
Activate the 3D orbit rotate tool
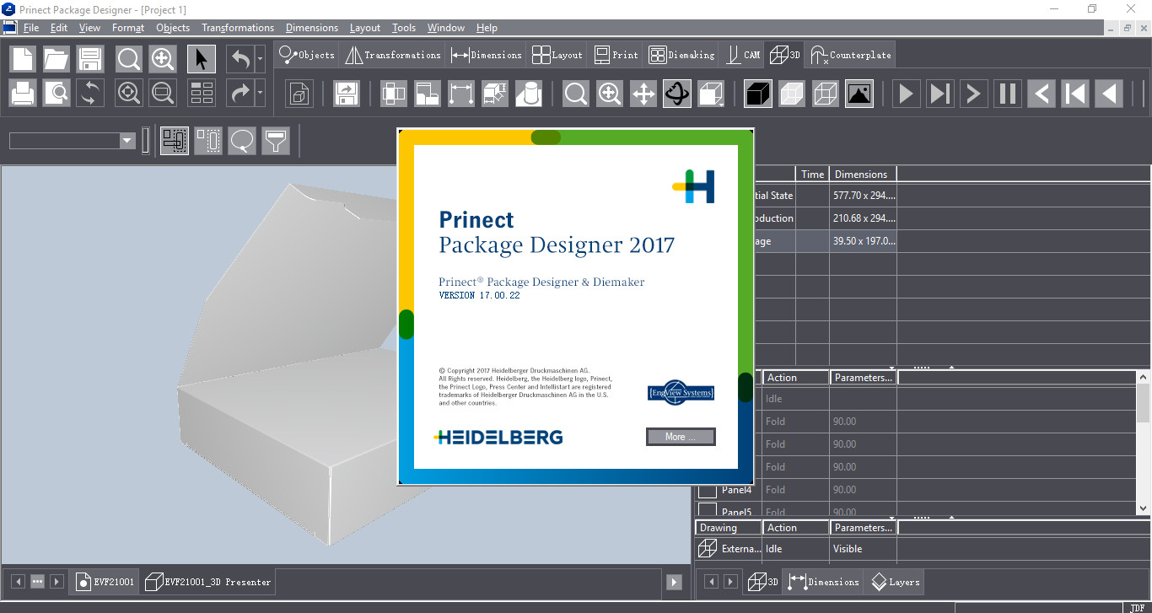[x=677, y=93]
